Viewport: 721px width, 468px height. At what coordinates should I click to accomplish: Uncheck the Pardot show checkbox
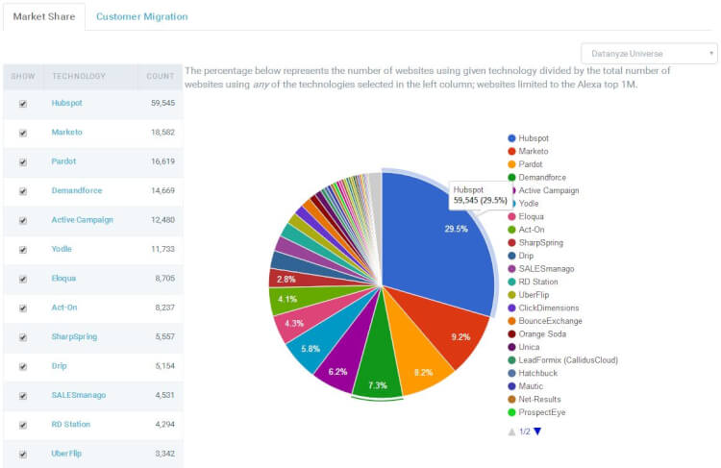pos(23,161)
